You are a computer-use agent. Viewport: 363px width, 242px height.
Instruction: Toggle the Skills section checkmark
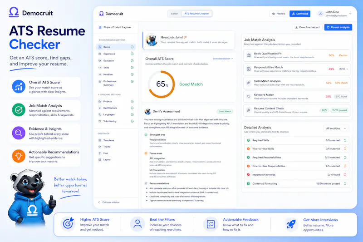(x=132, y=68)
